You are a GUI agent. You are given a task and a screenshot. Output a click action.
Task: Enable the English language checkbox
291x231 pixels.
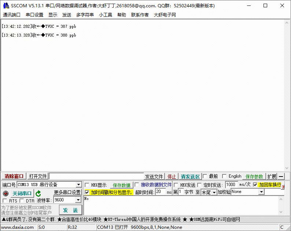[x=224, y=176]
